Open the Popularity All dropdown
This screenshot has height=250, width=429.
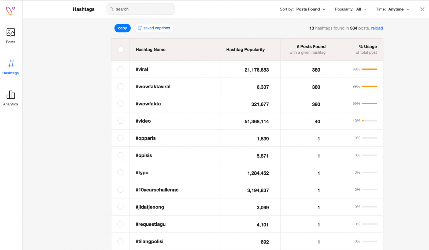point(351,9)
